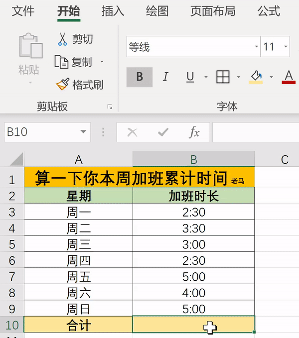Image resolution: width=299 pixels, height=338 pixels.
Task: Open the Name Box dropdown arrow
Action: pos(83,132)
